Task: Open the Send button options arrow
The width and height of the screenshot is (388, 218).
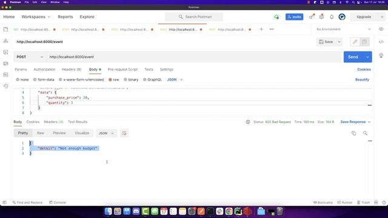Action: (367, 57)
